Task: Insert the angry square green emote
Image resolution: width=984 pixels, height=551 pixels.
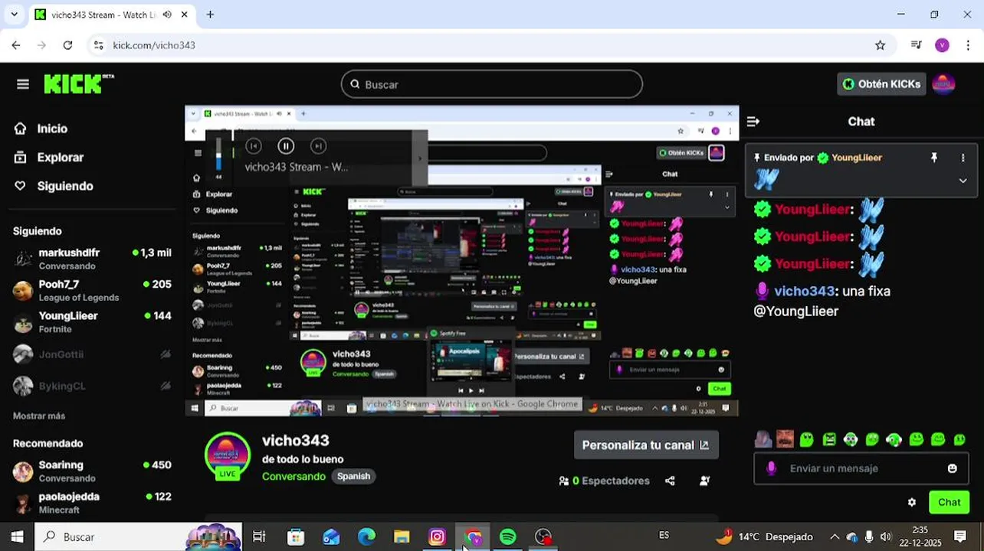Action: tap(829, 439)
